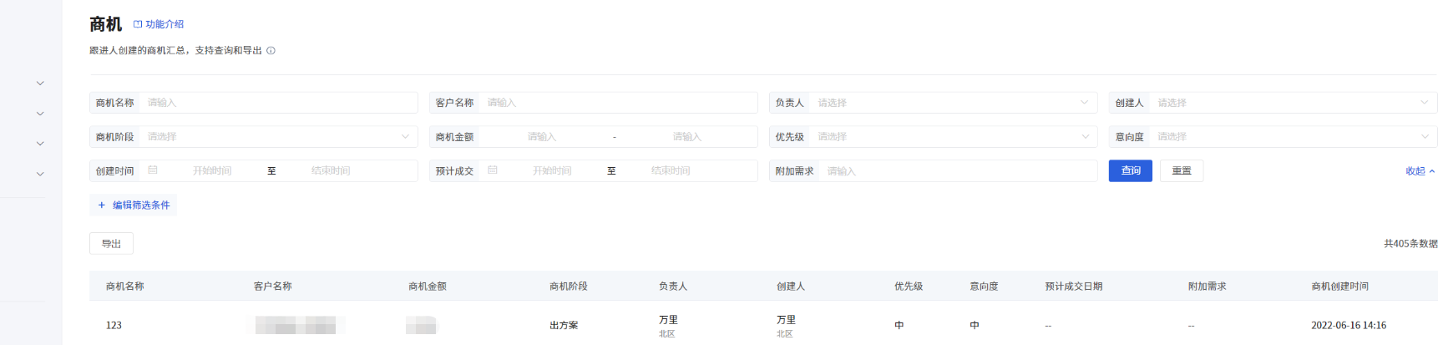Click the 出方案 stage cell
The image size is (1443, 345).
point(564,326)
